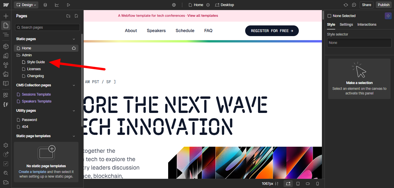Open site settings gear in left sidebar
This screenshot has height=188, width=394.
point(6,145)
